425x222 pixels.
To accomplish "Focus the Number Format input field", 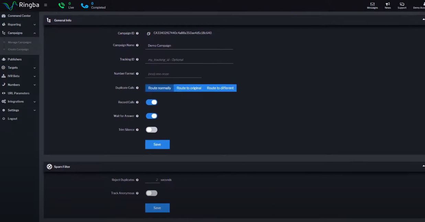I will click(173, 74).
